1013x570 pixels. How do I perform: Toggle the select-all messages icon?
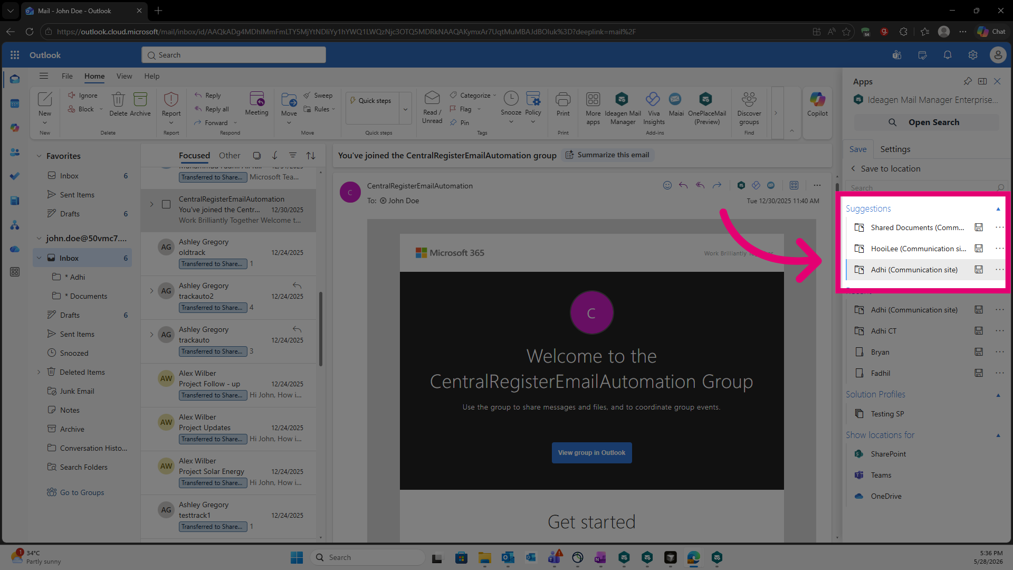click(257, 156)
